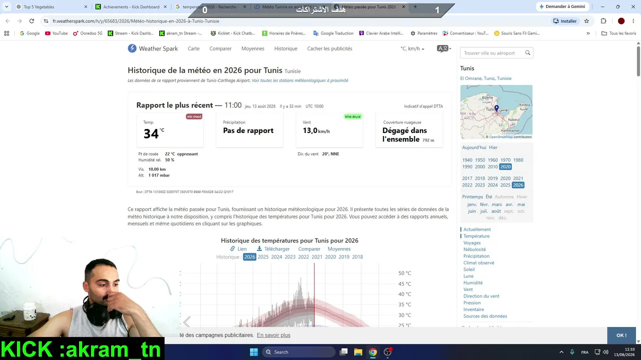Viewport: 641px width, 360px height.
Task: Bookmark this page with the star icon
Action: coord(586,21)
